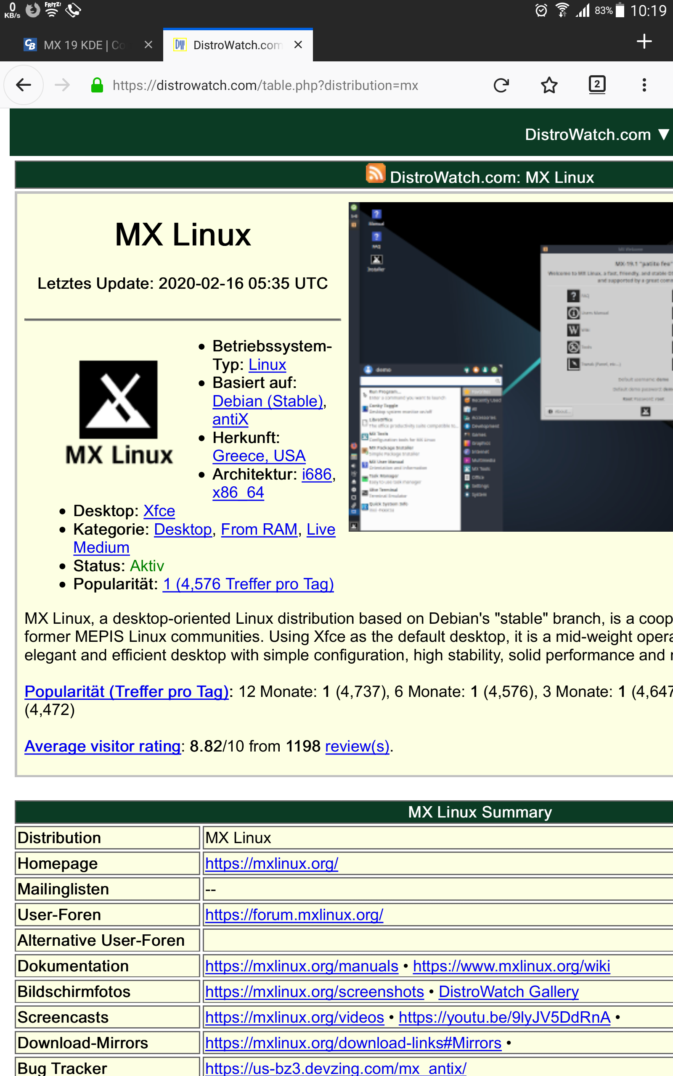Click the padlock security icon

pyautogui.click(x=96, y=85)
